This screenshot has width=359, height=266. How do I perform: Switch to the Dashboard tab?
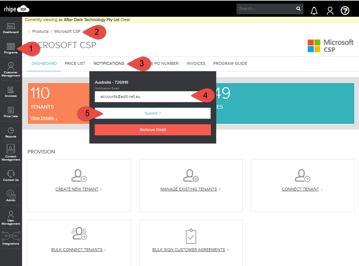44,63
